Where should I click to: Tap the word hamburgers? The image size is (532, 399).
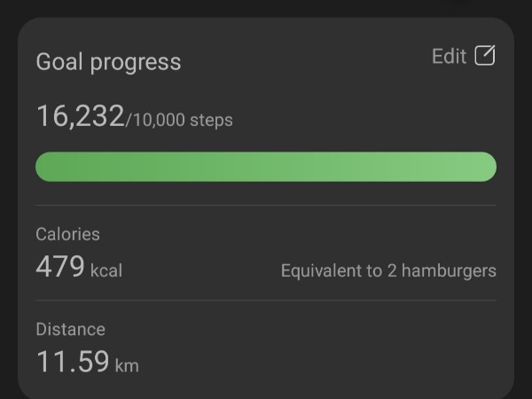pyautogui.click(x=449, y=270)
